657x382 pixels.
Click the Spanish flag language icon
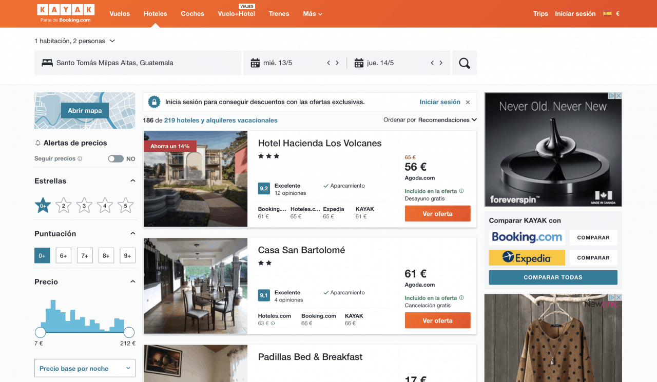(x=607, y=13)
